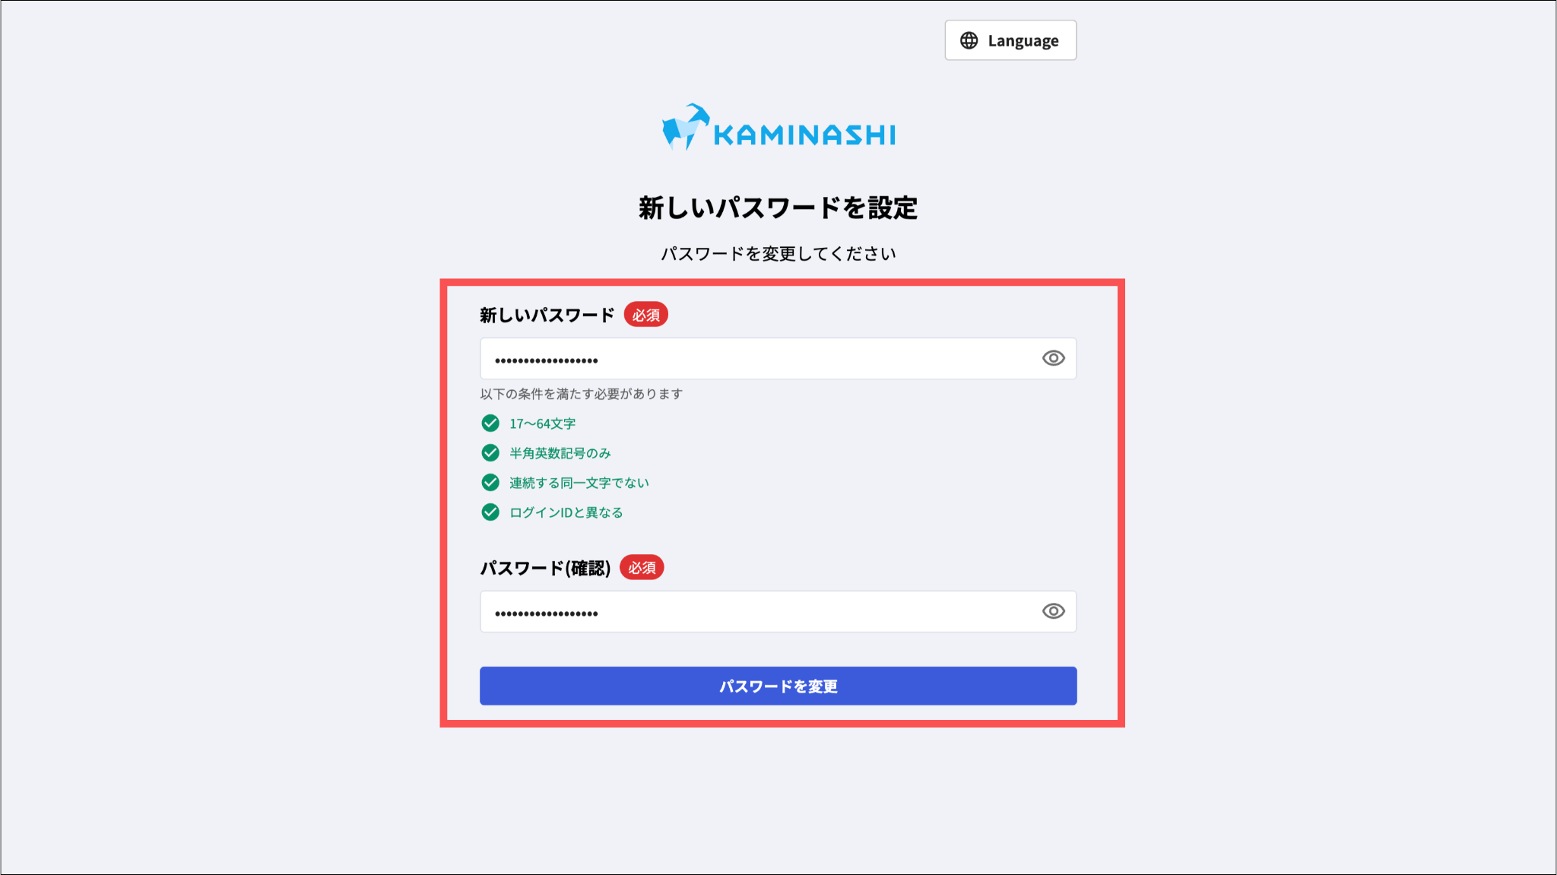Focus the new password input field
1557x875 pixels.
point(778,359)
